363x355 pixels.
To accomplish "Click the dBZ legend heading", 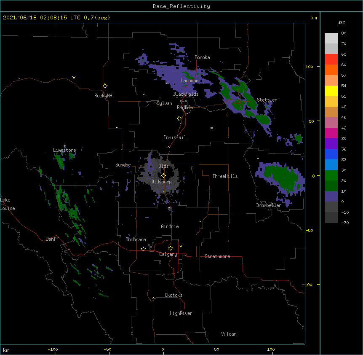I will coord(341,22).
